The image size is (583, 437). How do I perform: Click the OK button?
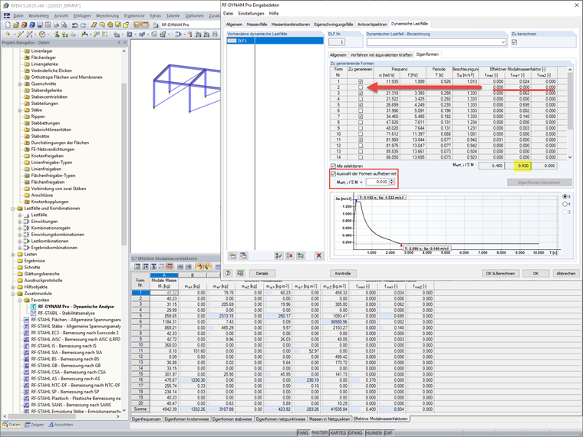535,274
